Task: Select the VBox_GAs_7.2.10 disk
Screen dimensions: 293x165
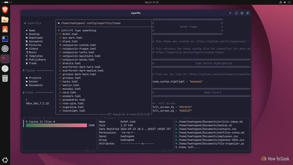Action: (x=37, y=103)
